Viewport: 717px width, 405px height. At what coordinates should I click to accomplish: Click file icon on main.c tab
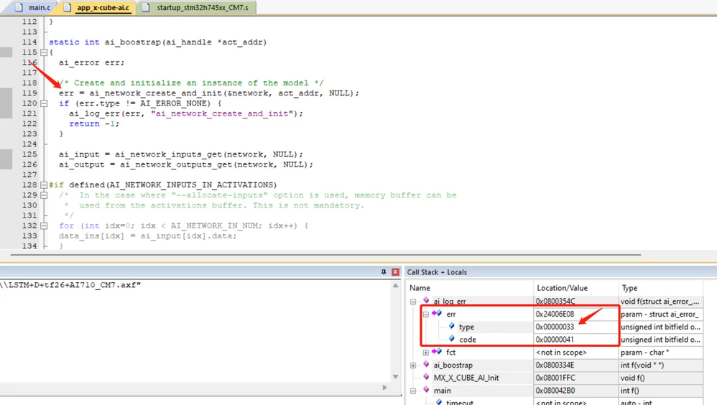[x=19, y=7]
